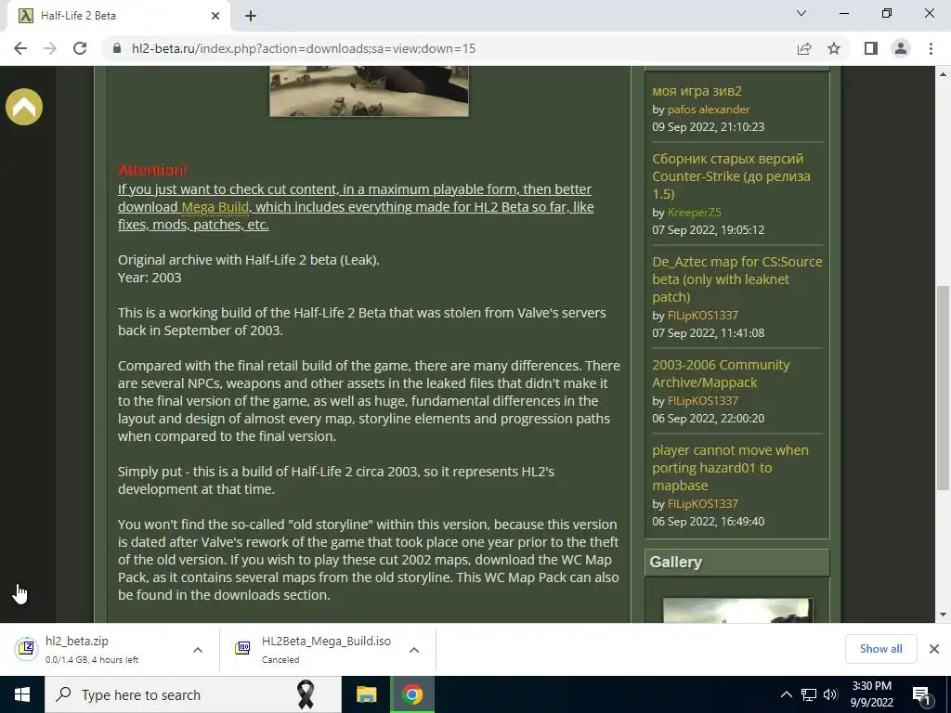The width and height of the screenshot is (951, 713).
Task: Expand options for HL2Beta_Mega_Build.iso download
Action: [x=414, y=649]
